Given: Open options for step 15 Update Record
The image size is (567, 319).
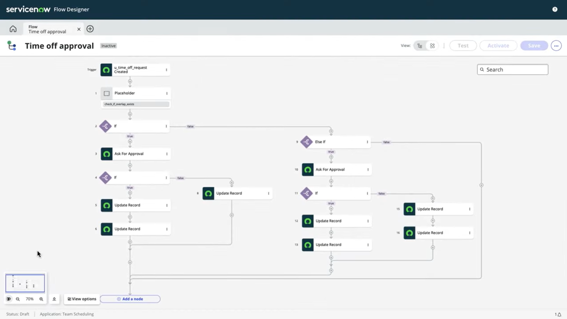Looking at the screenshot, I should [469, 209].
